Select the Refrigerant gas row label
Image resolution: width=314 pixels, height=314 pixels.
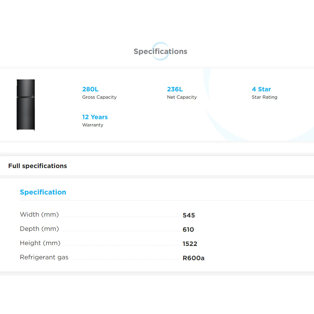point(44,257)
